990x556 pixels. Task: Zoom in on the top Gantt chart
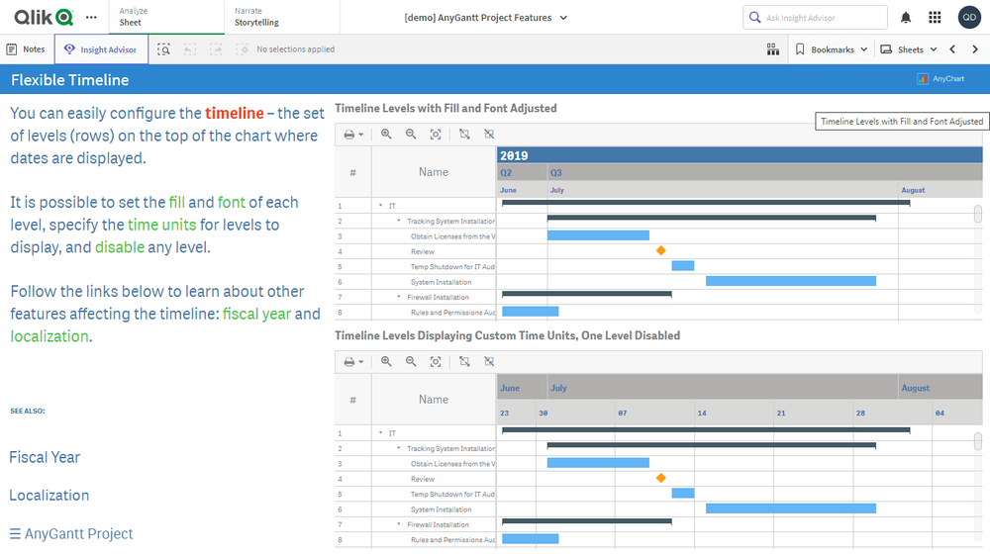click(386, 135)
